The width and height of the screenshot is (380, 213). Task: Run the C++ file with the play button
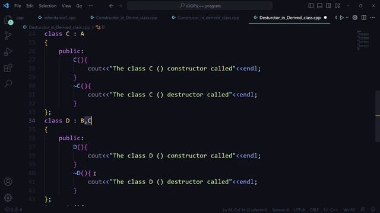pyautogui.click(x=342, y=18)
